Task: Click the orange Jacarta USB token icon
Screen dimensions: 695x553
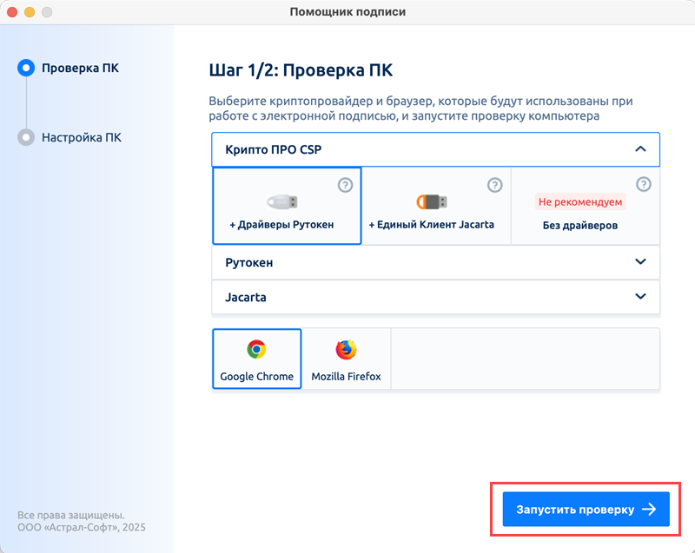Action: [x=432, y=201]
